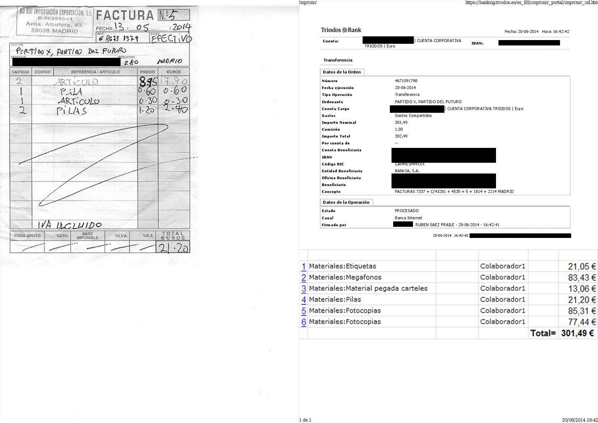This screenshot has height=423, width=598.
Task: Click the company stamp with Avda. Albufera address
Action: point(55,21)
